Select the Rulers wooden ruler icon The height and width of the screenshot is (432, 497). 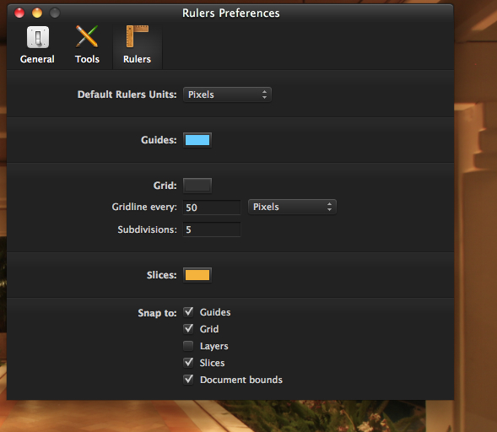[x=137, y=36]
